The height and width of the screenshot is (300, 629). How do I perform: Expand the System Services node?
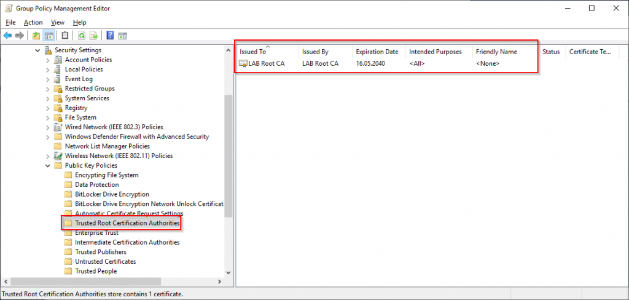[48, 98]
